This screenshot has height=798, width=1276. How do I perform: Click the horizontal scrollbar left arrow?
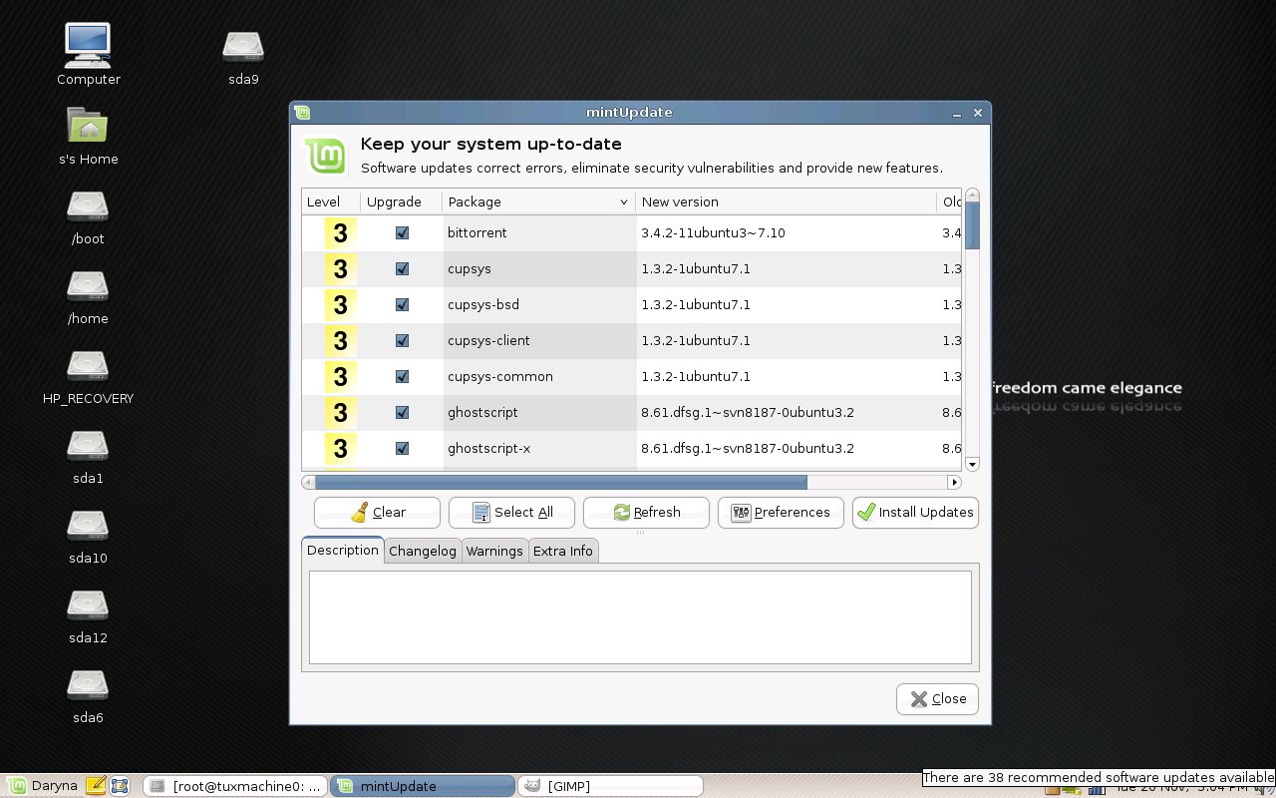(308, 483)
